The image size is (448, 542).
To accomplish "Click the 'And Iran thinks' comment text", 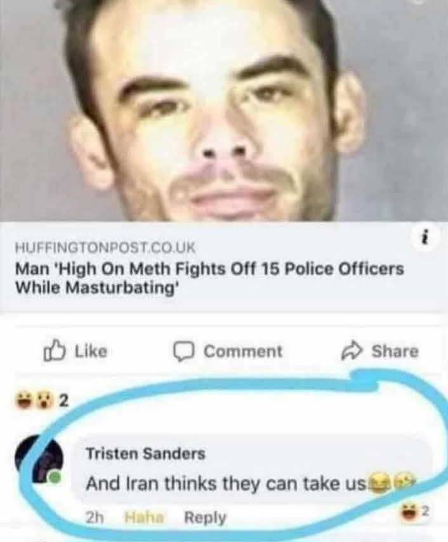I will 225,483.
